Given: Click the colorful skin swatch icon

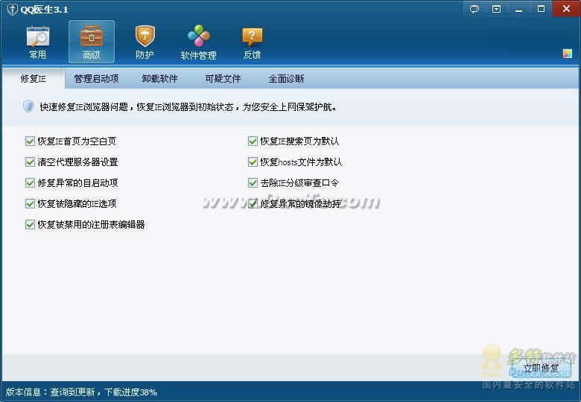Looking at the screenshot, I should pyautogui.click(x=568, y=54).
